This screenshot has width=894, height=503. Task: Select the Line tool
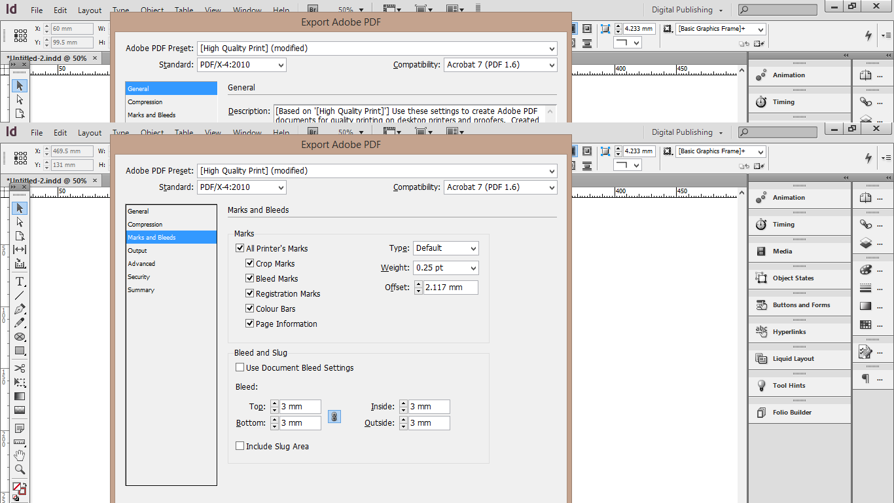[20, 295]
